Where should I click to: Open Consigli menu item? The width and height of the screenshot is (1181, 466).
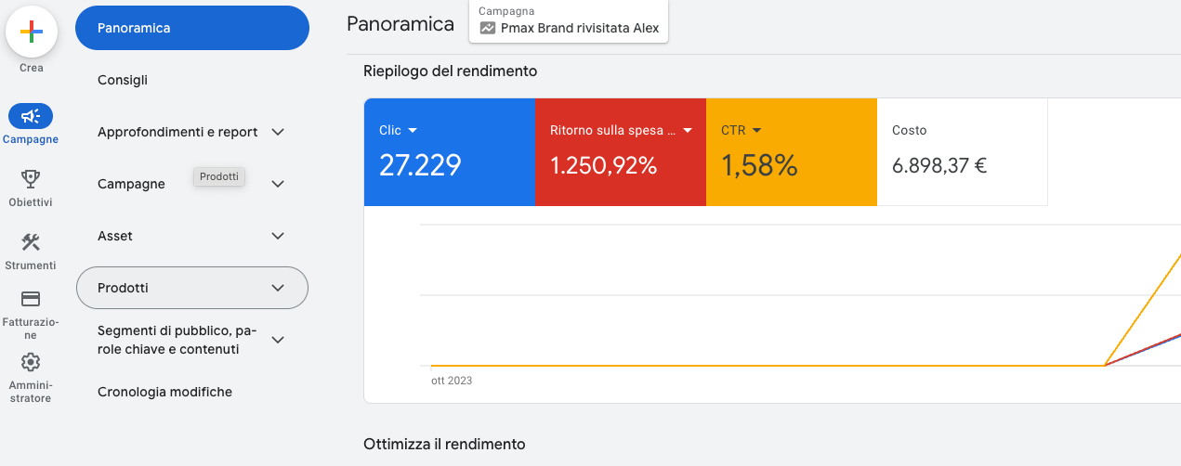click(x=123, y=80)
